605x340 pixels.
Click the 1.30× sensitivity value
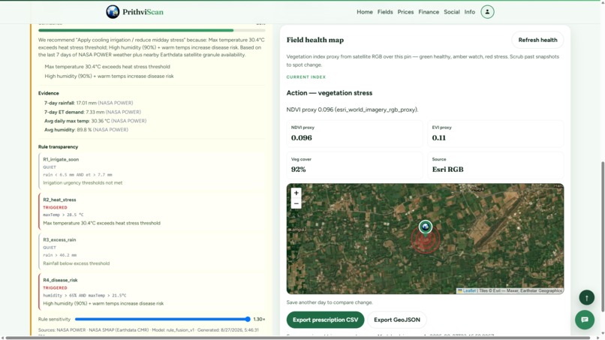[x=259, y=319]
